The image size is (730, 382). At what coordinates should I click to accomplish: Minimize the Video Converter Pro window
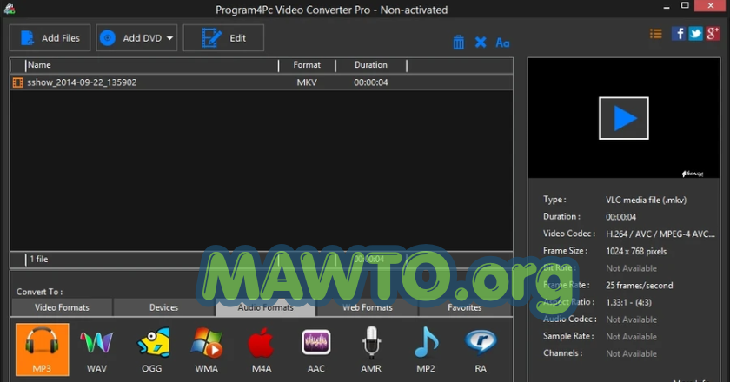point(667,8)
